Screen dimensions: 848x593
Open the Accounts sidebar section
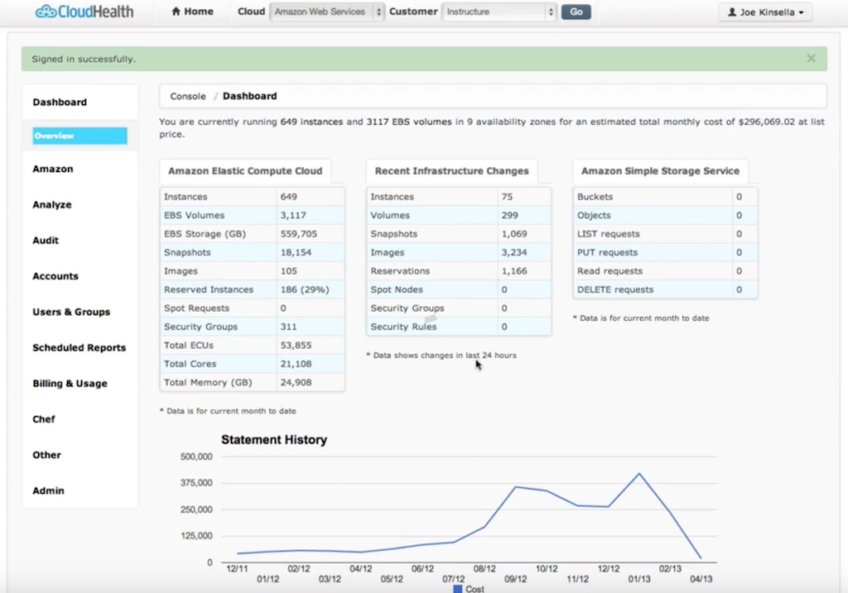(55, 276)
